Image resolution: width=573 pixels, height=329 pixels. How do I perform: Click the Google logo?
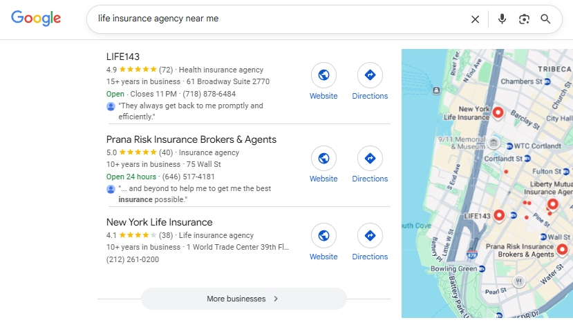tap(36, 19)
